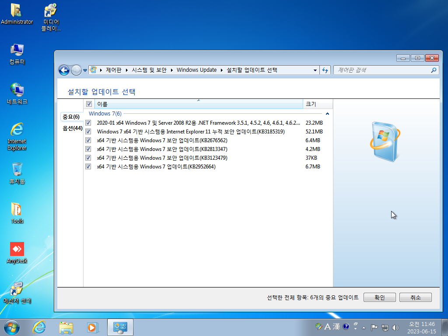Select the Internet Explorer desktop icon
Image resolution: width=448 pixels, height=336 pixels.
[17, 136]
